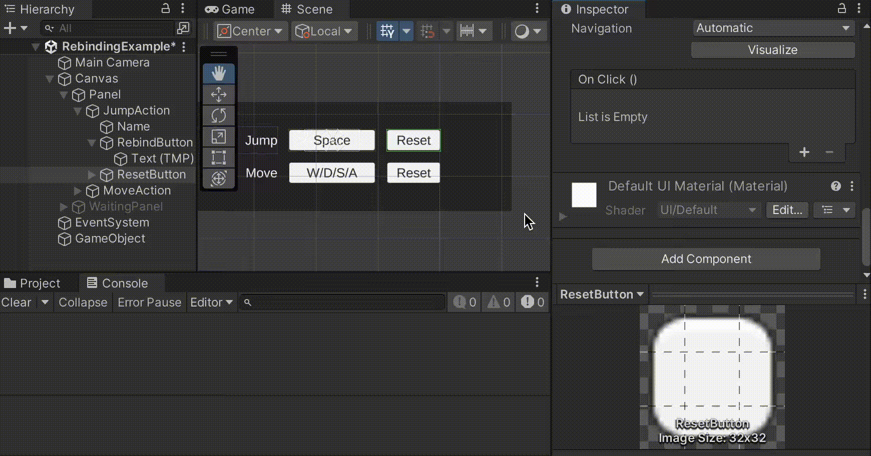Select the Move tool

[x=219, y=94]
